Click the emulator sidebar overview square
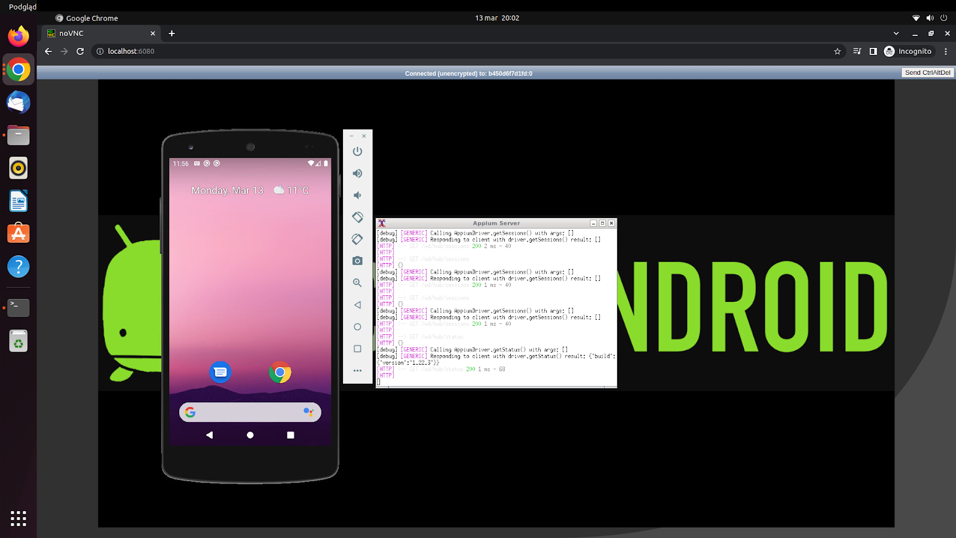Image resolution: width=956 pixels, height=538 pixels. 357,349
